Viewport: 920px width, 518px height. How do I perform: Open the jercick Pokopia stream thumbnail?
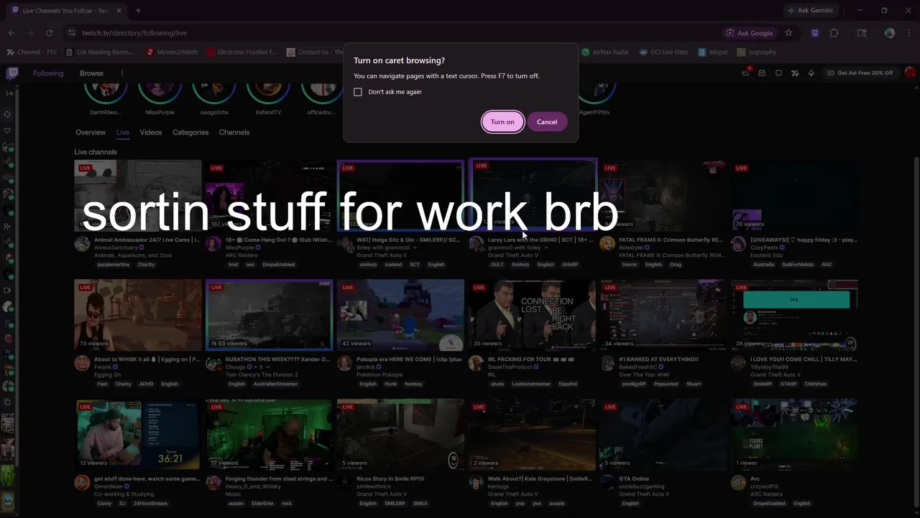click(x=400, y=315)
